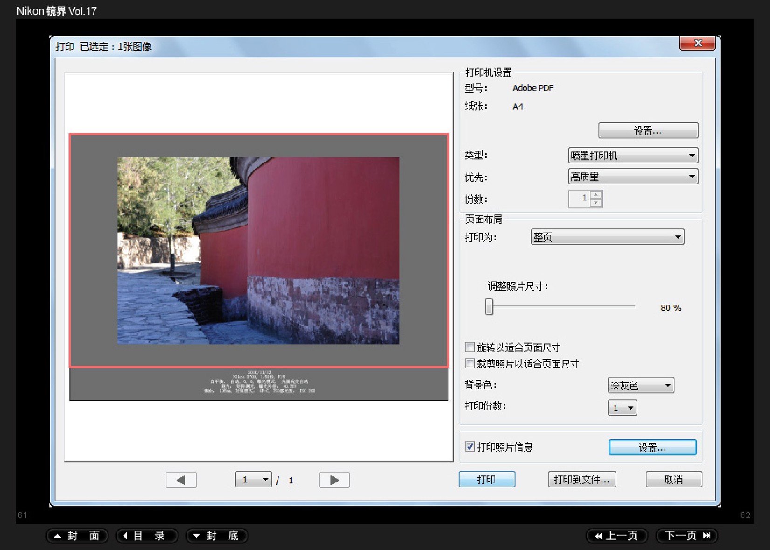Uncheck 打印照片信息 checkbox
This screenshot has width=770, height=550.
pyautogui.click(x=470, y=447)
